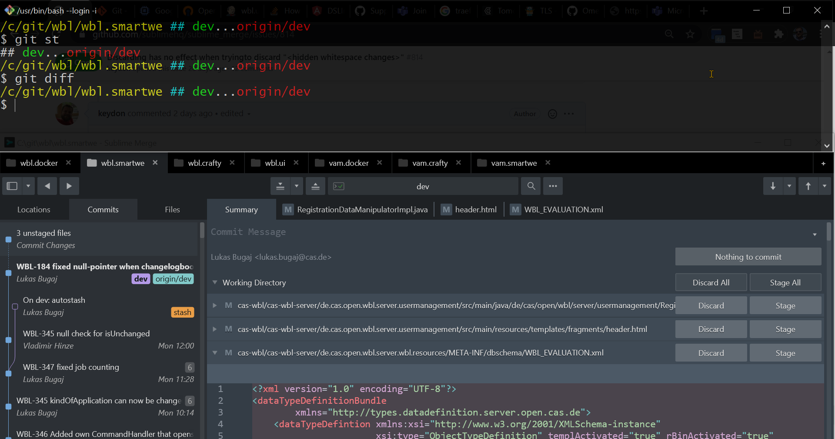
Task: Toggle the layout view icon top-left of sidebar
Action: pyautogui.click(x=12, y=186)
